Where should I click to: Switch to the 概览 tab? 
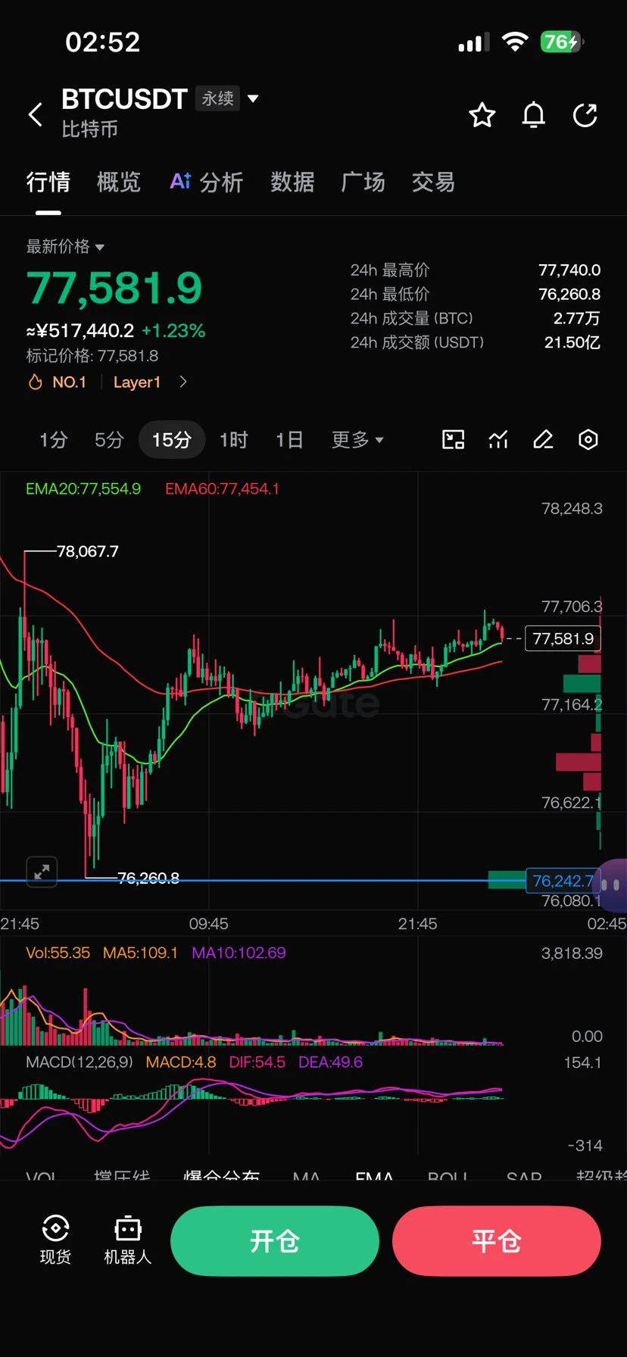[x=119, y=182]
